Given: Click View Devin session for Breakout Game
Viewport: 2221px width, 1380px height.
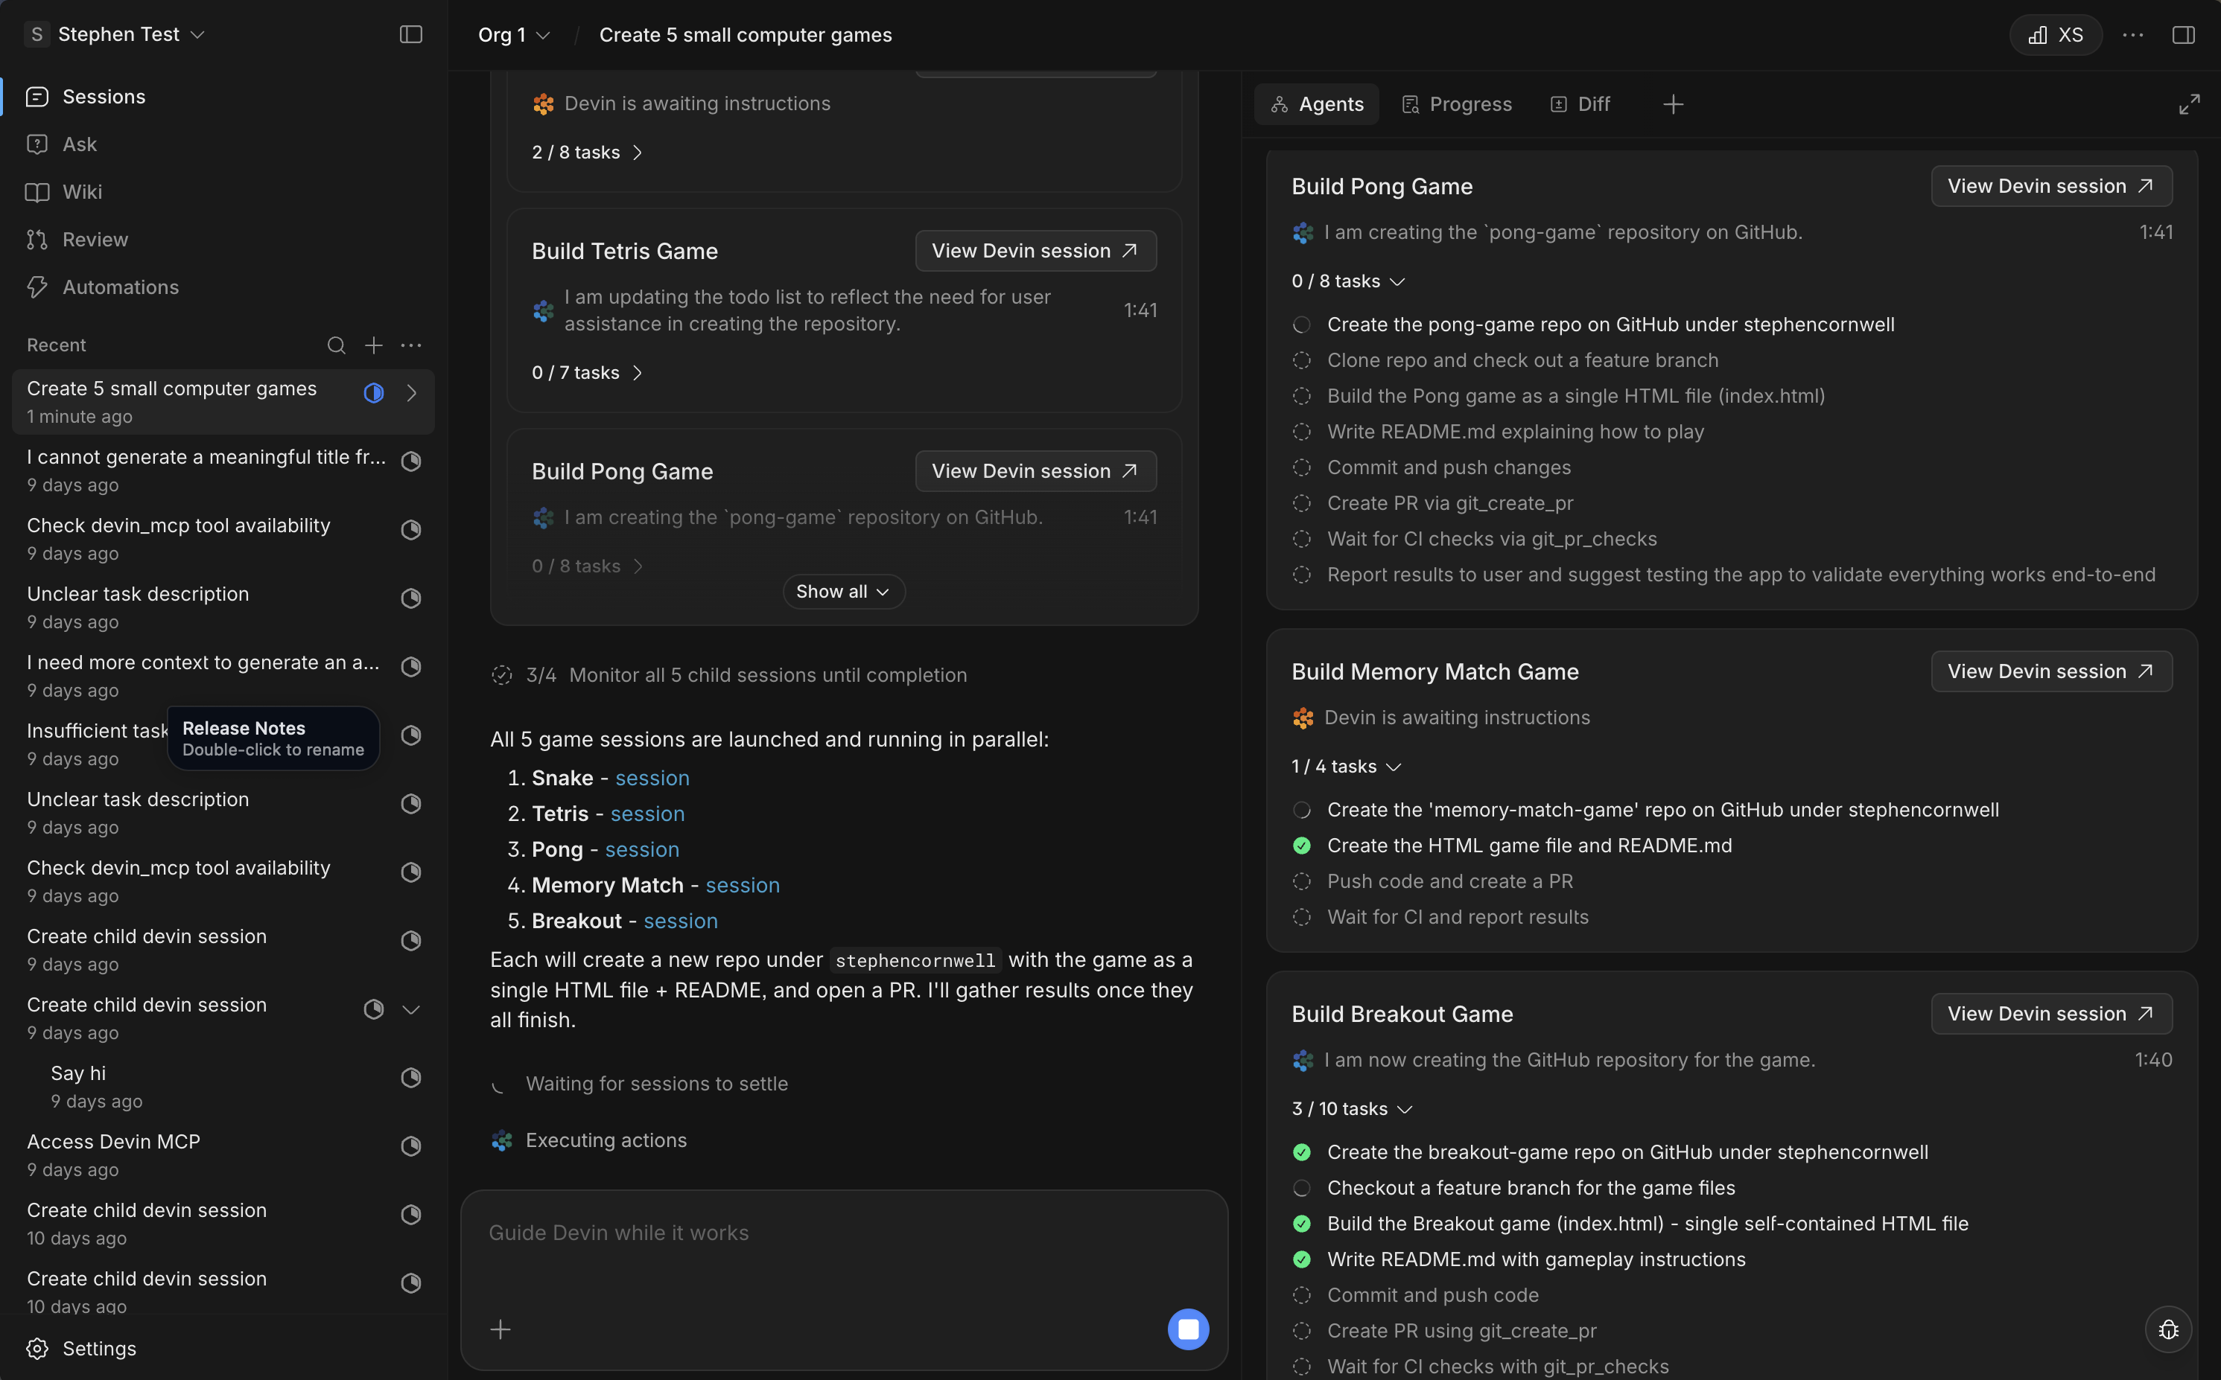Looking at the screenshot, I should click(2050, 1013).
